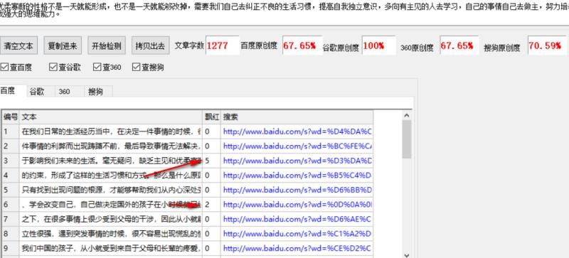The width and height of the screenshot is (569, 258).
Task: Open the Baidu search link in row 6
Action: (297, 204)
